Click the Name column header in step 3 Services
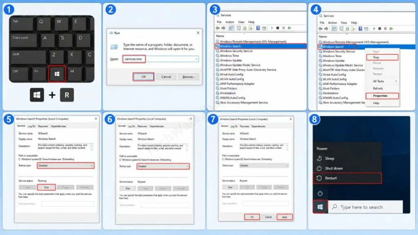 click(220, 36)
